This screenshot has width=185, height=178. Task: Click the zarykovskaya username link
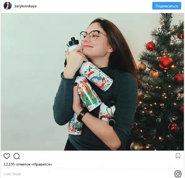pyautogui.click(x=25, y=6)
